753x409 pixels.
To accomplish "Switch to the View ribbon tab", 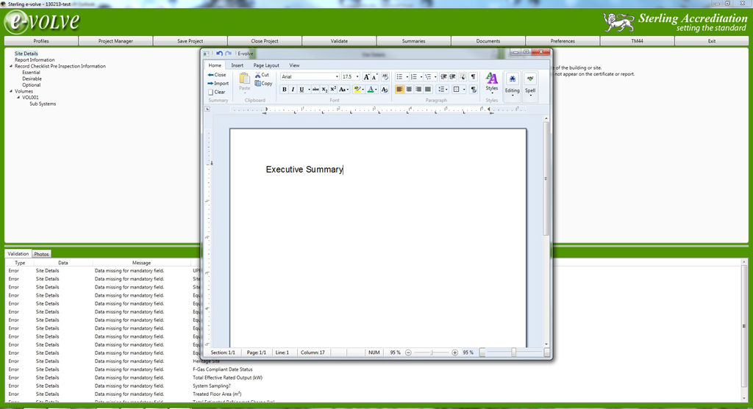I will point(294,65).
